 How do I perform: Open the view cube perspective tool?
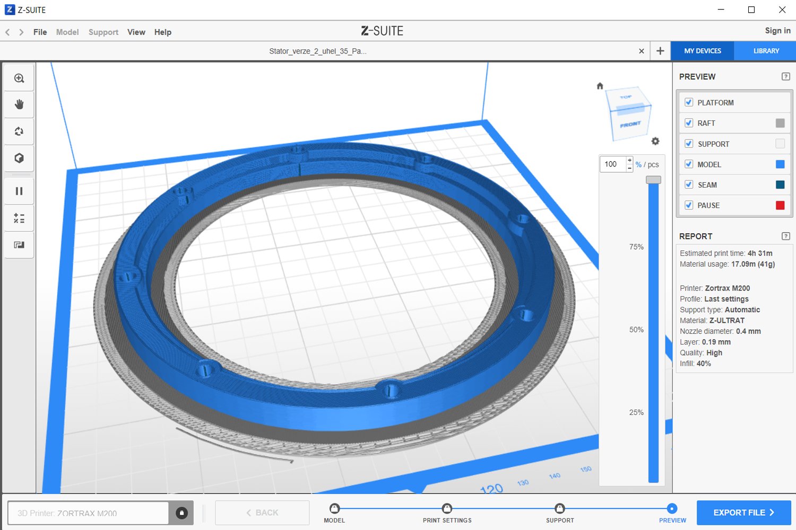[x=19, y=158]
